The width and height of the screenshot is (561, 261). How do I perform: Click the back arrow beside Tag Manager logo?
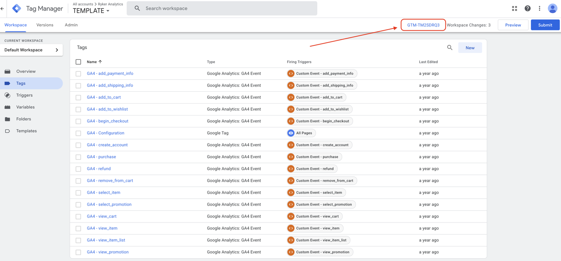coord(2,8)
